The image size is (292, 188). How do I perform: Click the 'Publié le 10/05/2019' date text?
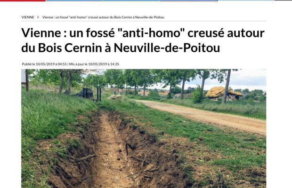[x=44, y=64]
